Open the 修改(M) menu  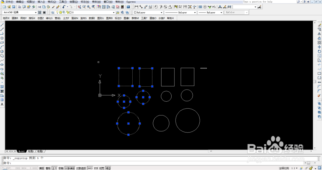[96, 2]
